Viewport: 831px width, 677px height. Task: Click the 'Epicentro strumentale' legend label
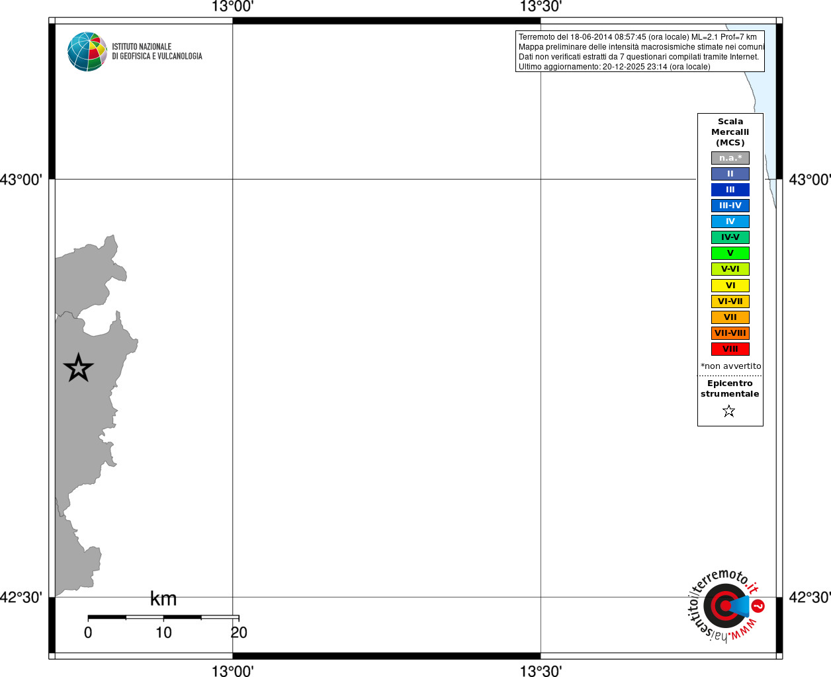(730, 389)
